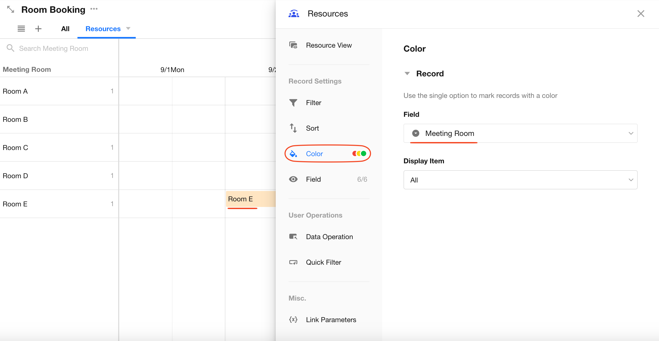This screenshot has height=341, width=659.
Task: Collapse the Record section triangle
Action: [407, 73]
